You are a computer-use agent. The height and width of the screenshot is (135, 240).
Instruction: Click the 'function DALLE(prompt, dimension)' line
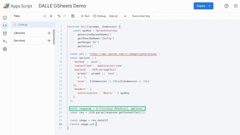click(x=94, y=27)
